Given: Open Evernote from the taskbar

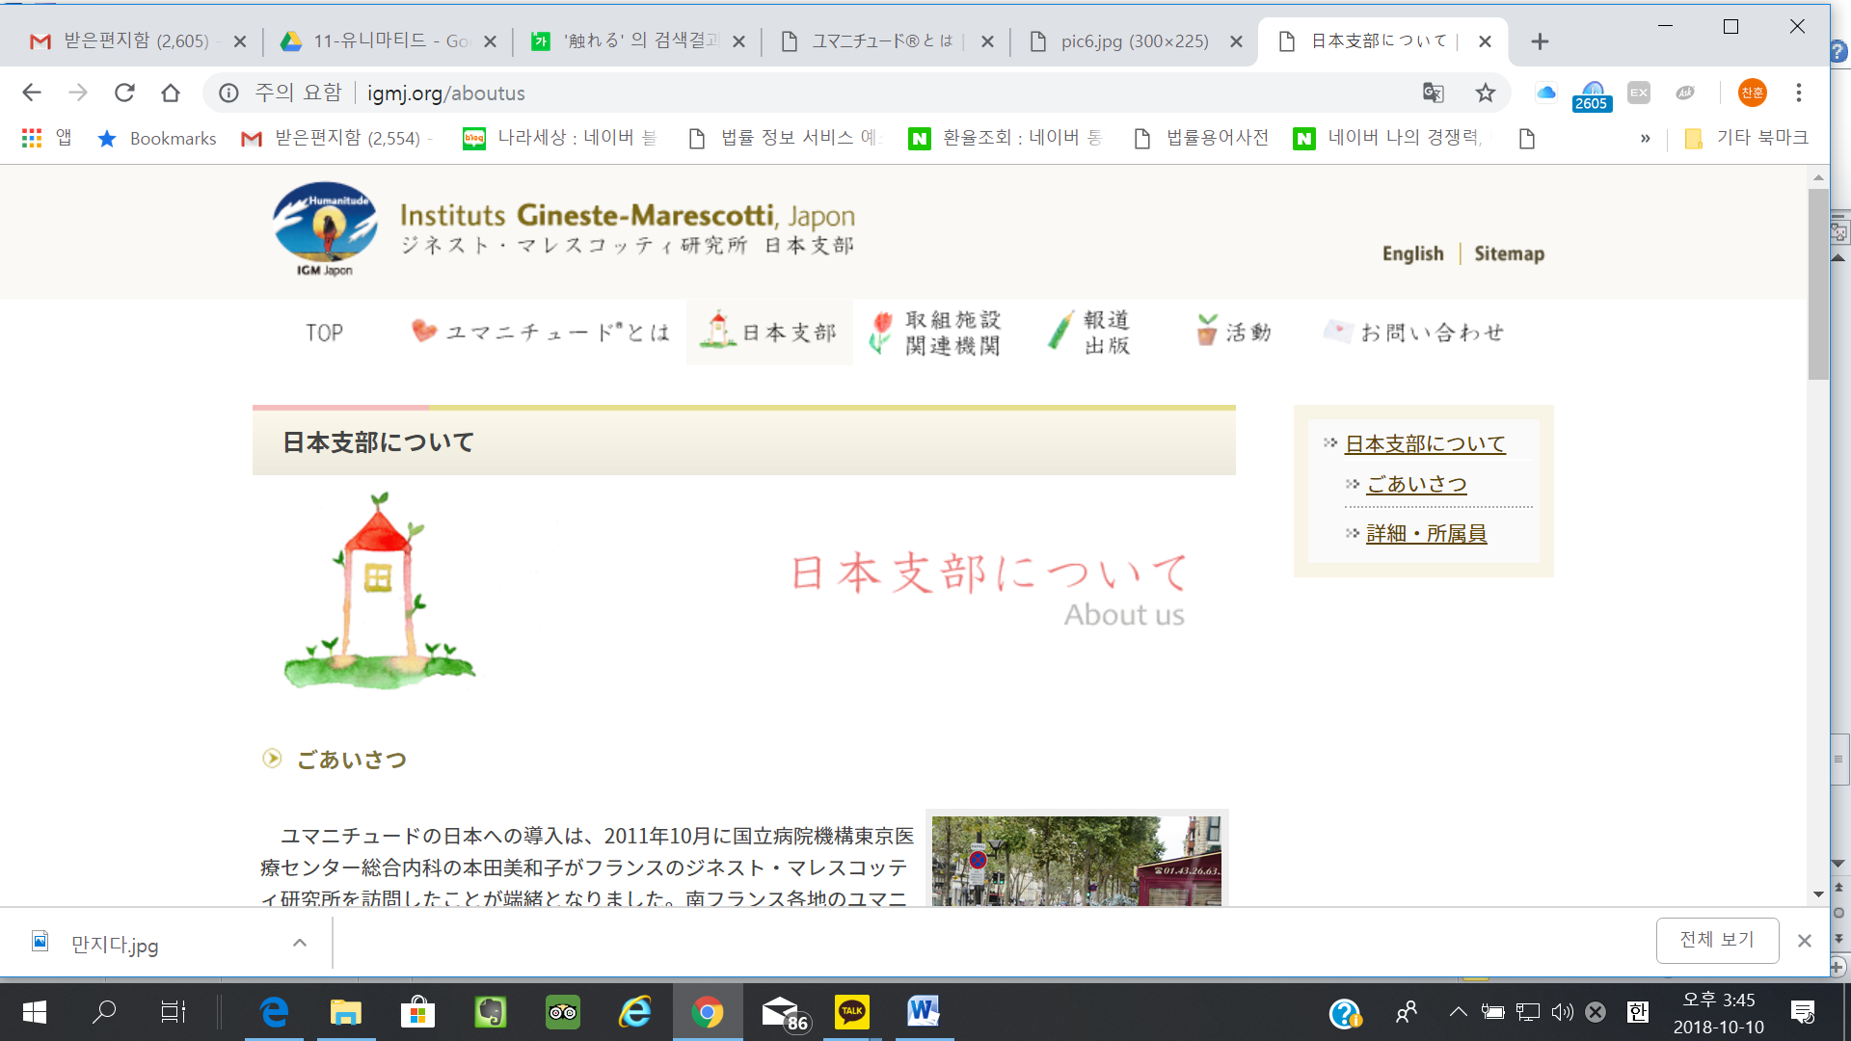Looking at the screenshot, I should pos(491,1012).
